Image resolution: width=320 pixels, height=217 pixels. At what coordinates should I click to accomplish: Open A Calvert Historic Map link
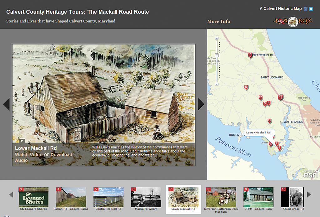(x=281, y=8)
